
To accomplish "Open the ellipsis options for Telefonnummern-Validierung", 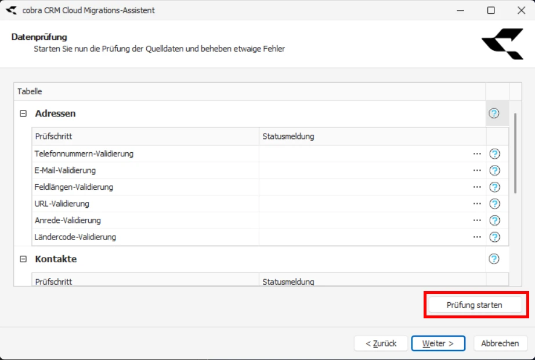I will (476, 153).
